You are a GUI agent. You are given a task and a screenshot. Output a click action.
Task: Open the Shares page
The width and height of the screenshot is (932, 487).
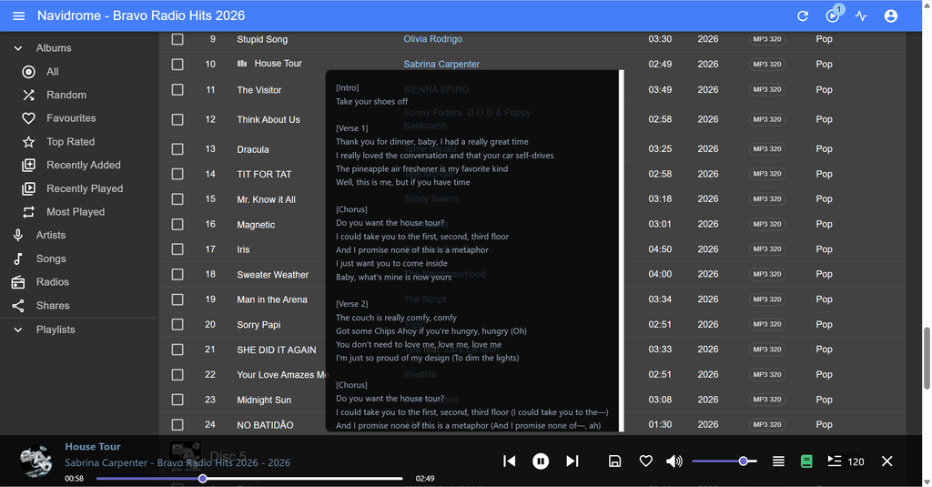click(52, 306)
